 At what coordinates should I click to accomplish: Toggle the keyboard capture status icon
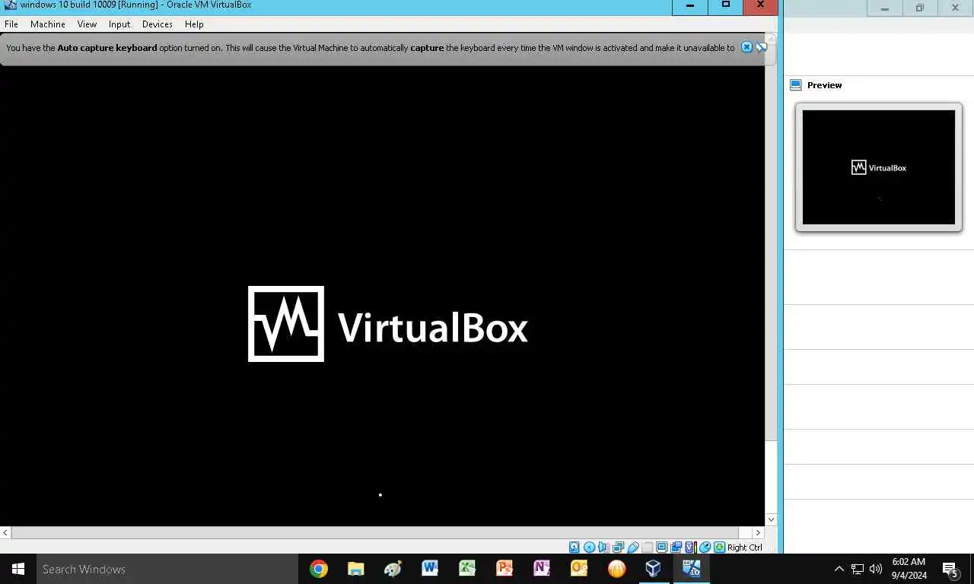719,547
